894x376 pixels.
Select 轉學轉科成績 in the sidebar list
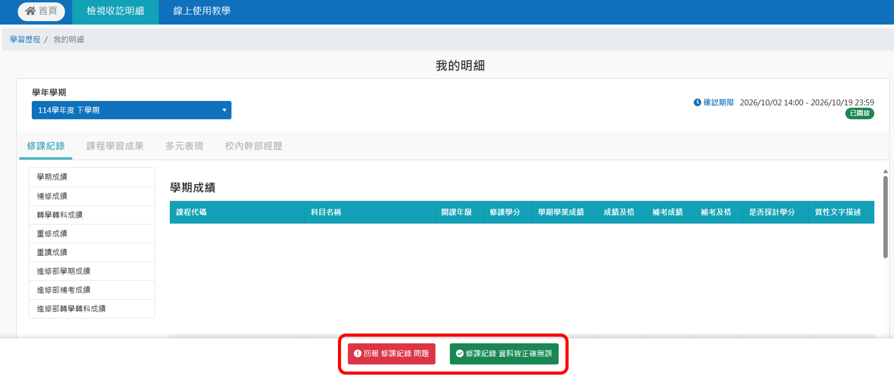(x=92, y=215)
